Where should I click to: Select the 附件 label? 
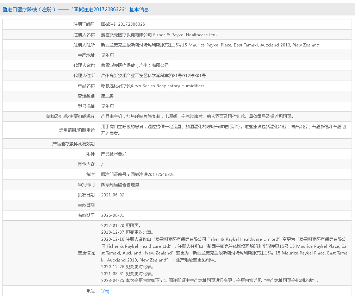pyautogui.click(x=91, y=154)
